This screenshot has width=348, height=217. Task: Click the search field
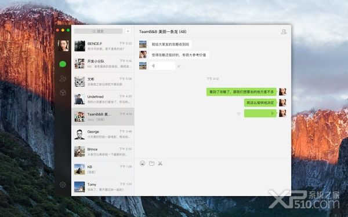pos(99,31)
